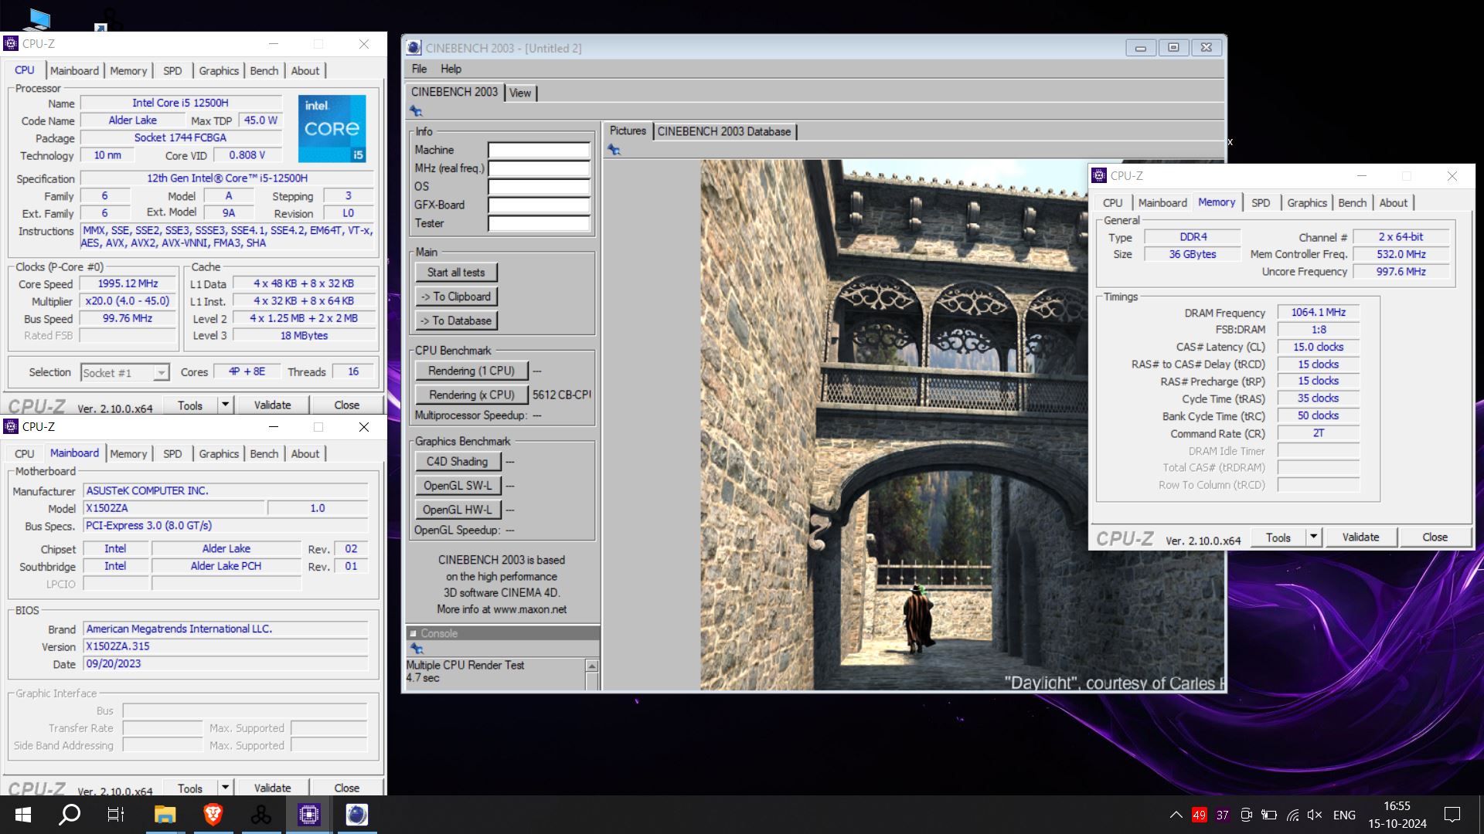The width and height of the screenshot is (1484, 834).
Task: Expand Tools dropdown arrow in bottom-left CPU-Z
Action: tap(225, 788)
